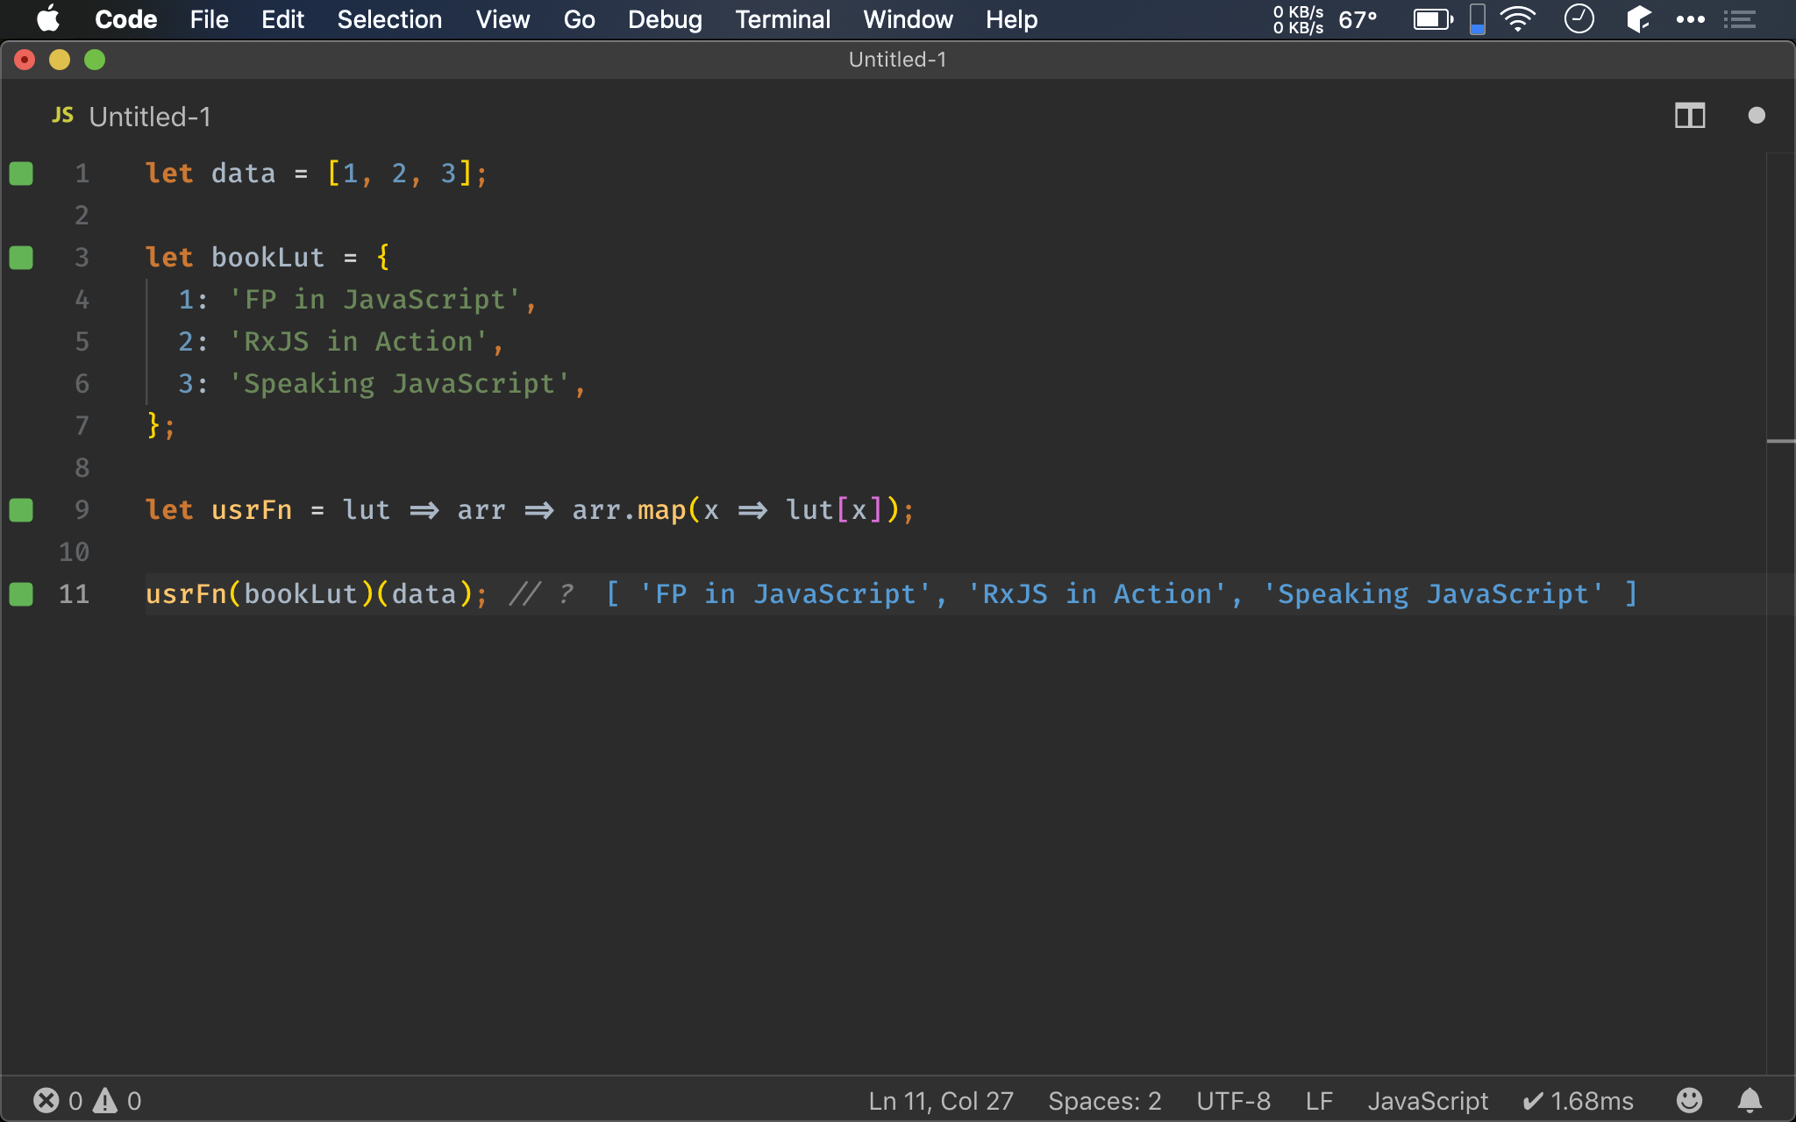The height and width of the screenshot is (1122, 1796).
Task: Change end of line sequence LF
Action: pyautogui.click(x=1319, y=1101)
